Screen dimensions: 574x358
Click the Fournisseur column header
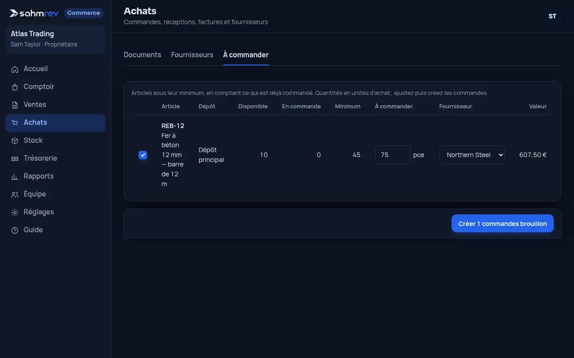pyautogui.click(x=456, y=106)
